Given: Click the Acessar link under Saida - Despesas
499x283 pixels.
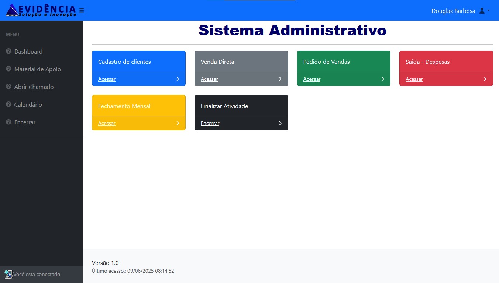Looking at the screenshot, I should tap(414, 79).
